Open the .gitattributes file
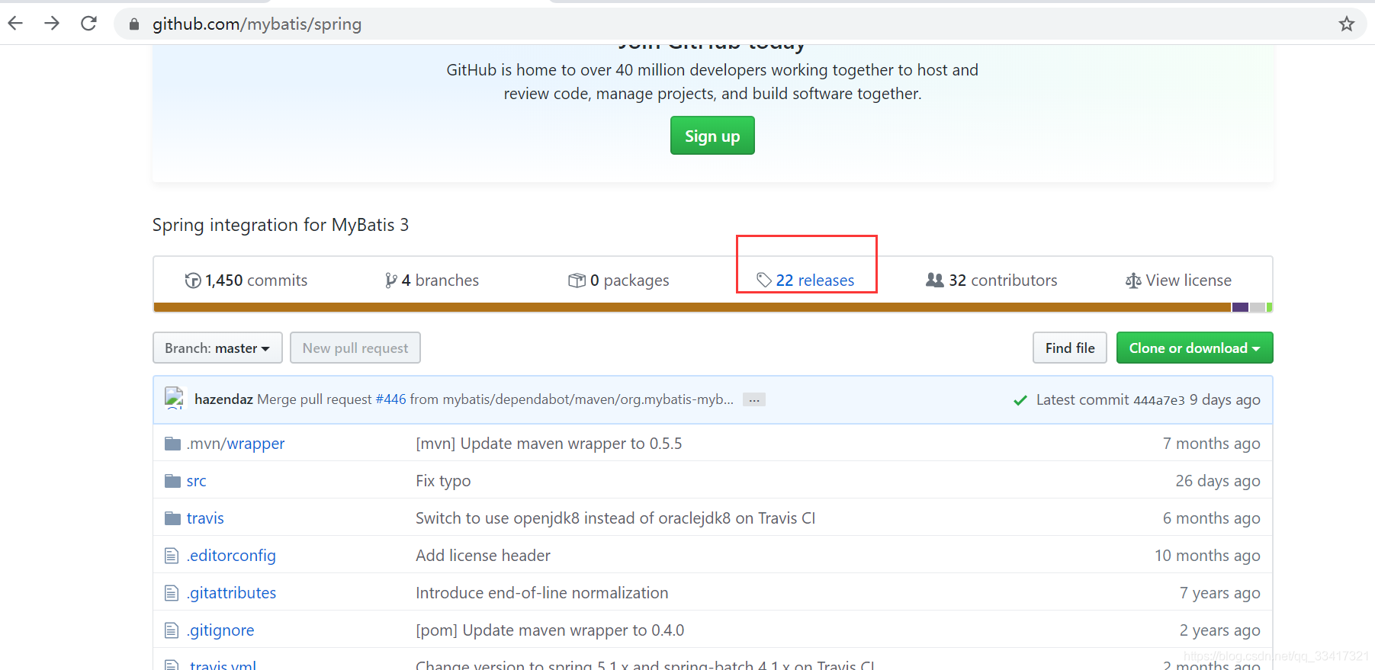Image resolution: width=1375 pixels, height=670 pixels. [x=231, y=593]
